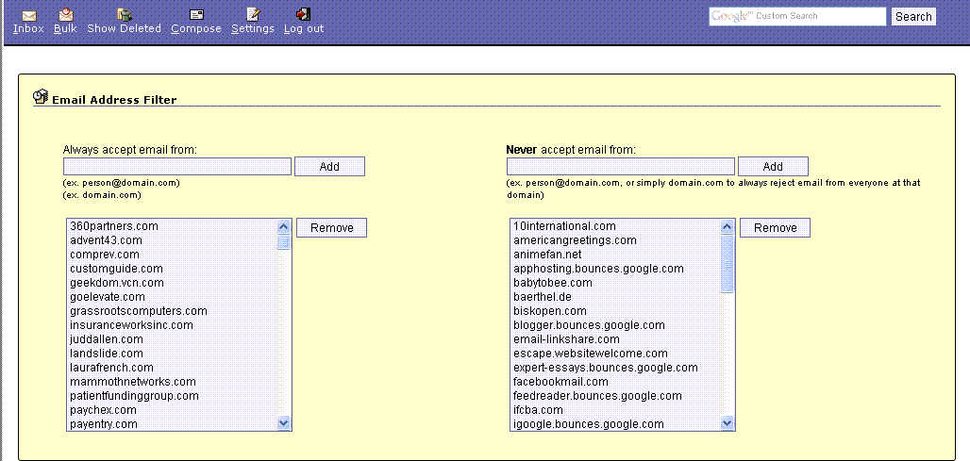Click the Compose message icon
The image size is (970, 461).
coord(196,15)
